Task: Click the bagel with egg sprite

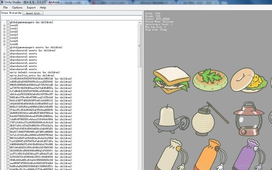Action: point(248,80)
